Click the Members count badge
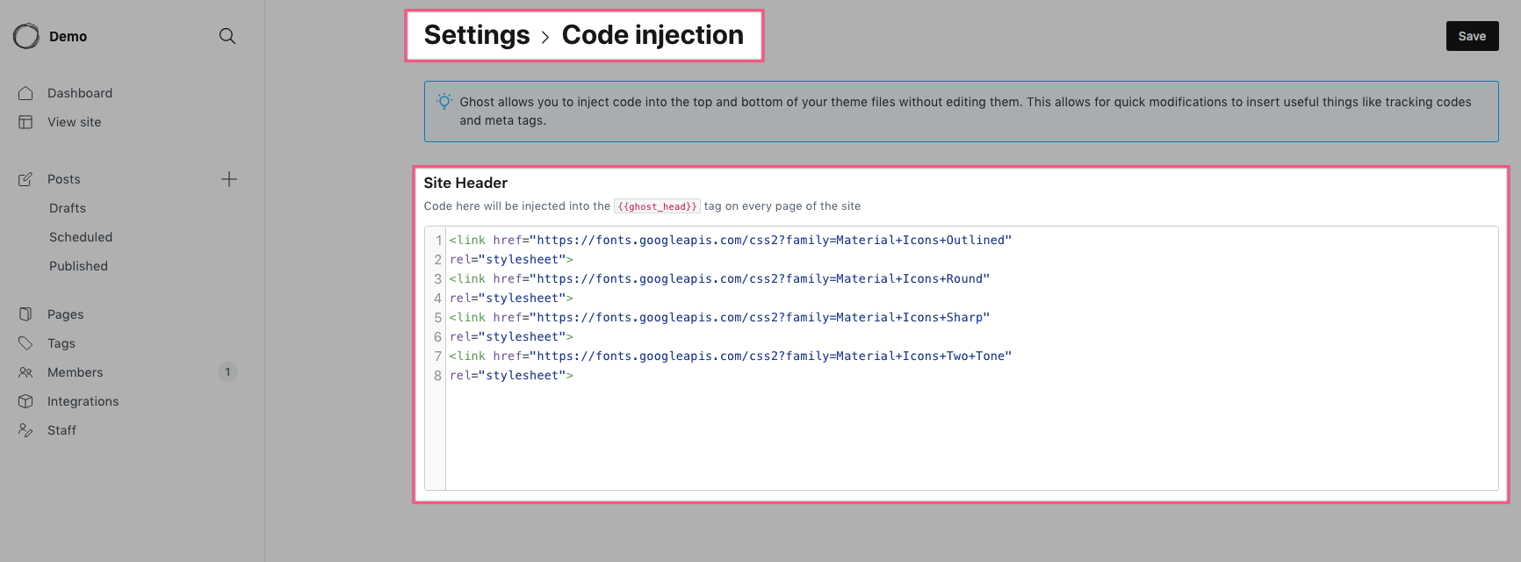The height and width of the screenshot is (562, 1521). [x=227, y=372]
